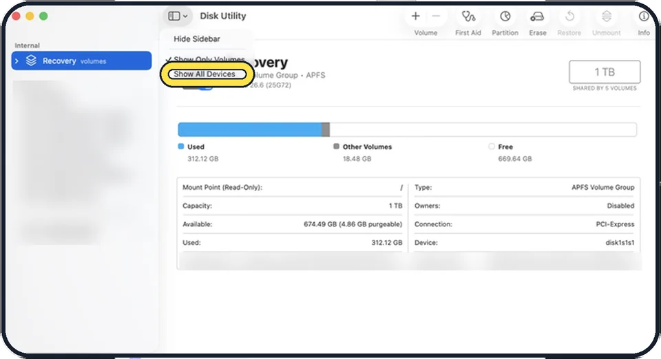This screenshot has width=661, height=359.
Task: Click the 'Capacity:' row label
Action: click(x=197, y=206)
